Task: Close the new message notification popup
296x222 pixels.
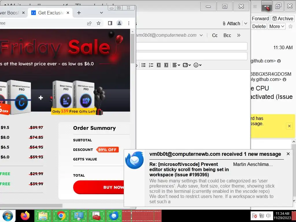Action: (x=288, y=154)
